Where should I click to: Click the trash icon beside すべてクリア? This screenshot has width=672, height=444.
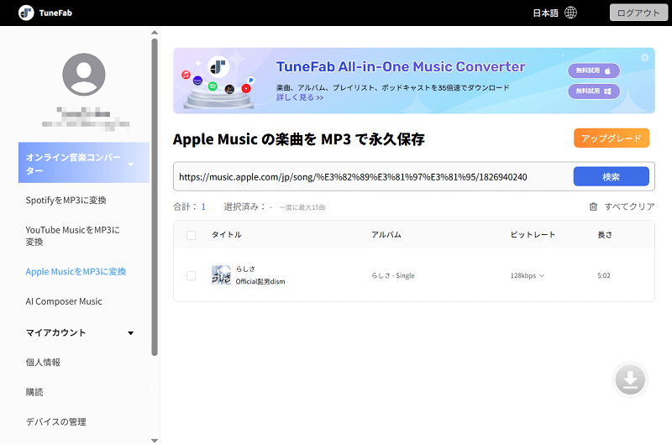pyautogui.click(x=593, y=206)
